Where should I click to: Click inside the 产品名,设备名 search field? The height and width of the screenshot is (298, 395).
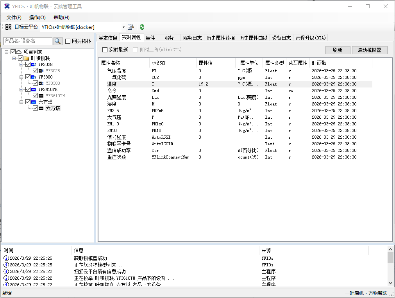27,41
